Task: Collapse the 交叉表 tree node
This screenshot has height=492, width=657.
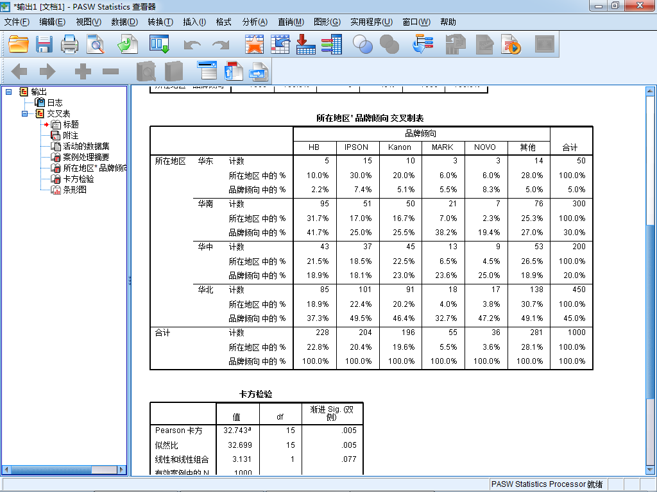Action: [25, 113]
